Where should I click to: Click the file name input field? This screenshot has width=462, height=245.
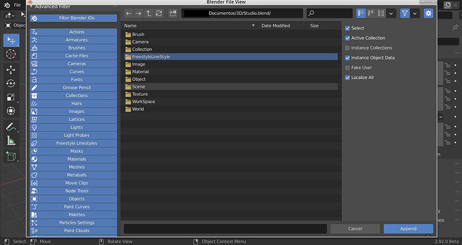point(225,228)
